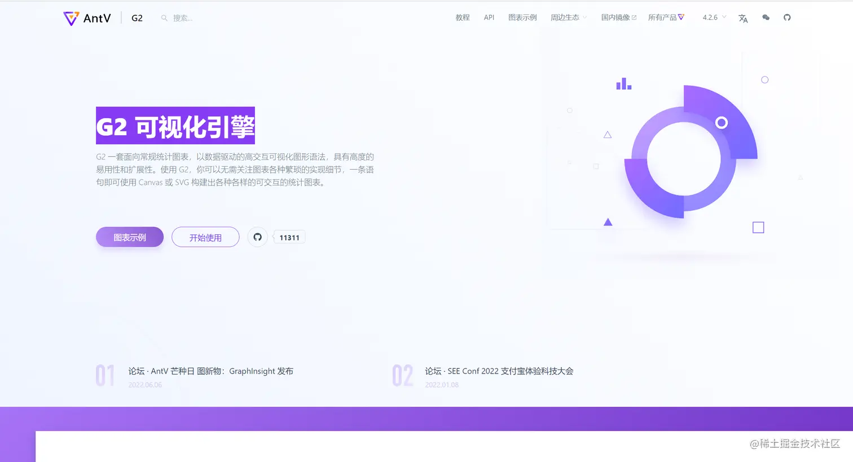Go to the API menu item
The height and width of the screenshot is (462, 853).
click(x=489, y=17)
